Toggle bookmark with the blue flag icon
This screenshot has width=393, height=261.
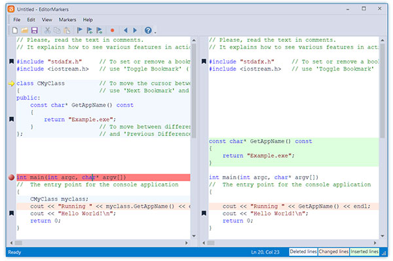tap(80, 31)
